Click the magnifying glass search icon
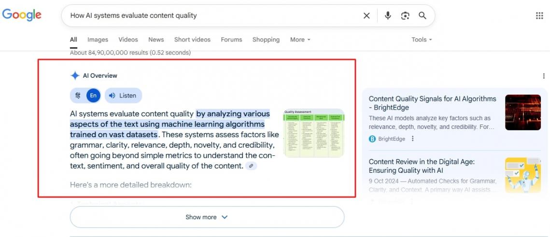550x237 pixels. [x=423, y=15]
